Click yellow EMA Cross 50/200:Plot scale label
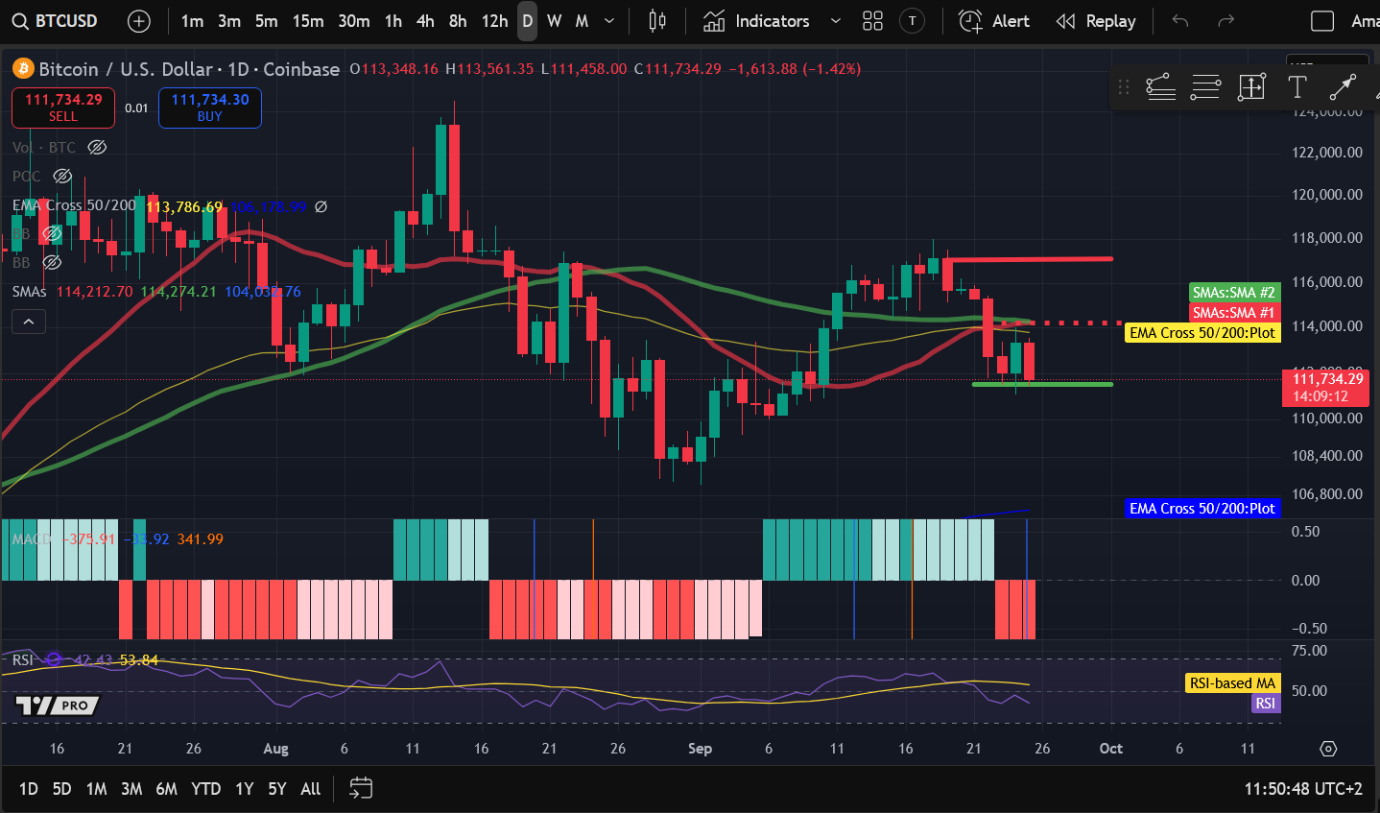This screenshot has width=1380, height=813. (1202, 333)
